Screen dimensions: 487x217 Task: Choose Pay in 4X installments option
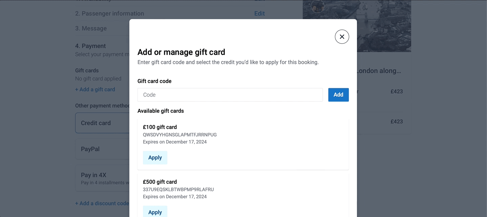point(102,178)
